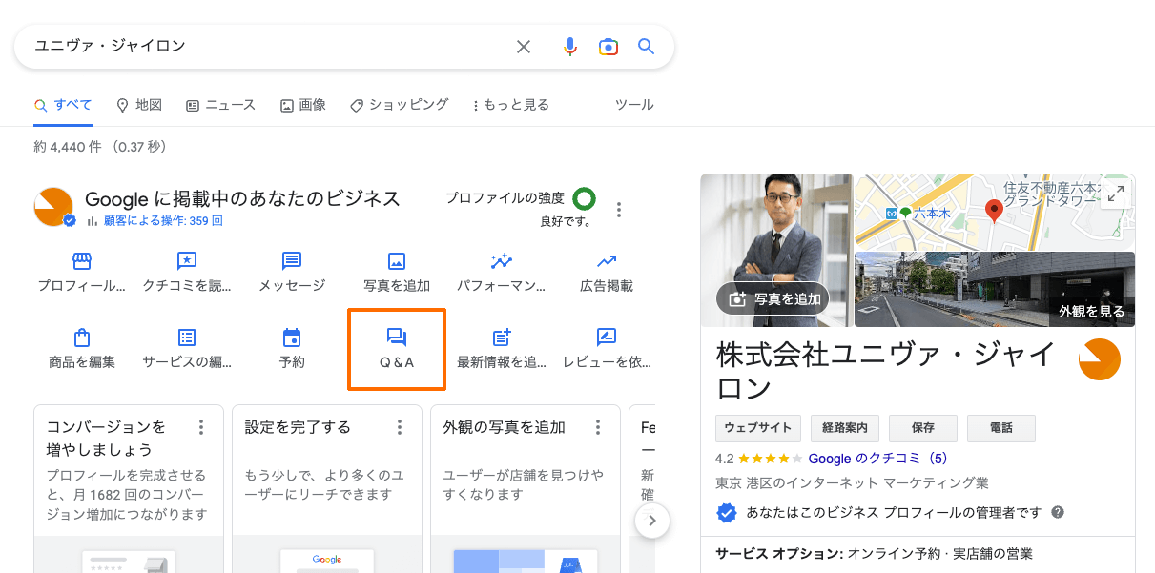Open the プロフィール shortcut icon

(x=81, y=271)
